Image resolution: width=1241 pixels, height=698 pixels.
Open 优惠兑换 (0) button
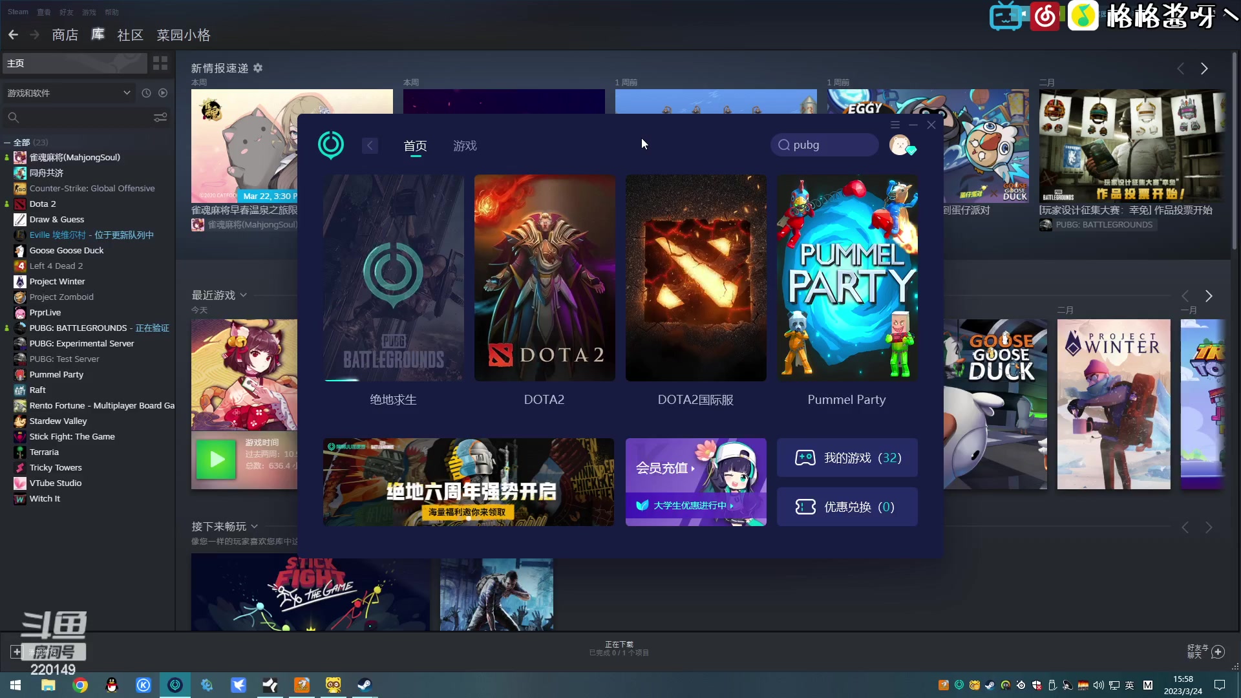[847, 507]
